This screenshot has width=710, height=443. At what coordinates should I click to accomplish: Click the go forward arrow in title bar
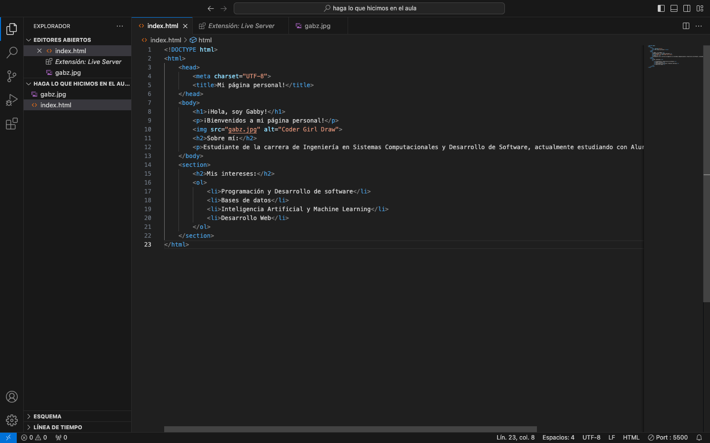pos(223,8)
